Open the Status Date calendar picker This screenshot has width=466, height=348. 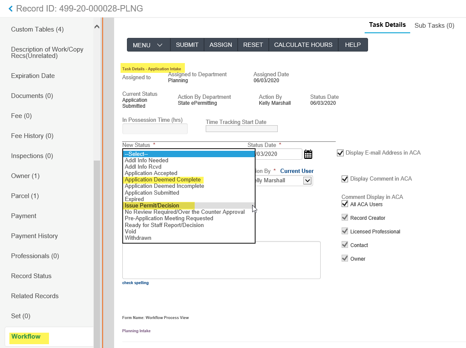coord(308,154)
